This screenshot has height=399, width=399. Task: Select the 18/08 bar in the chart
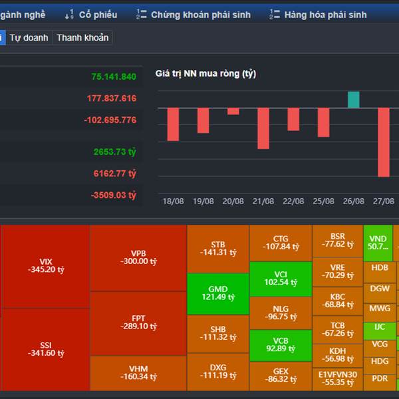point(173,124)
